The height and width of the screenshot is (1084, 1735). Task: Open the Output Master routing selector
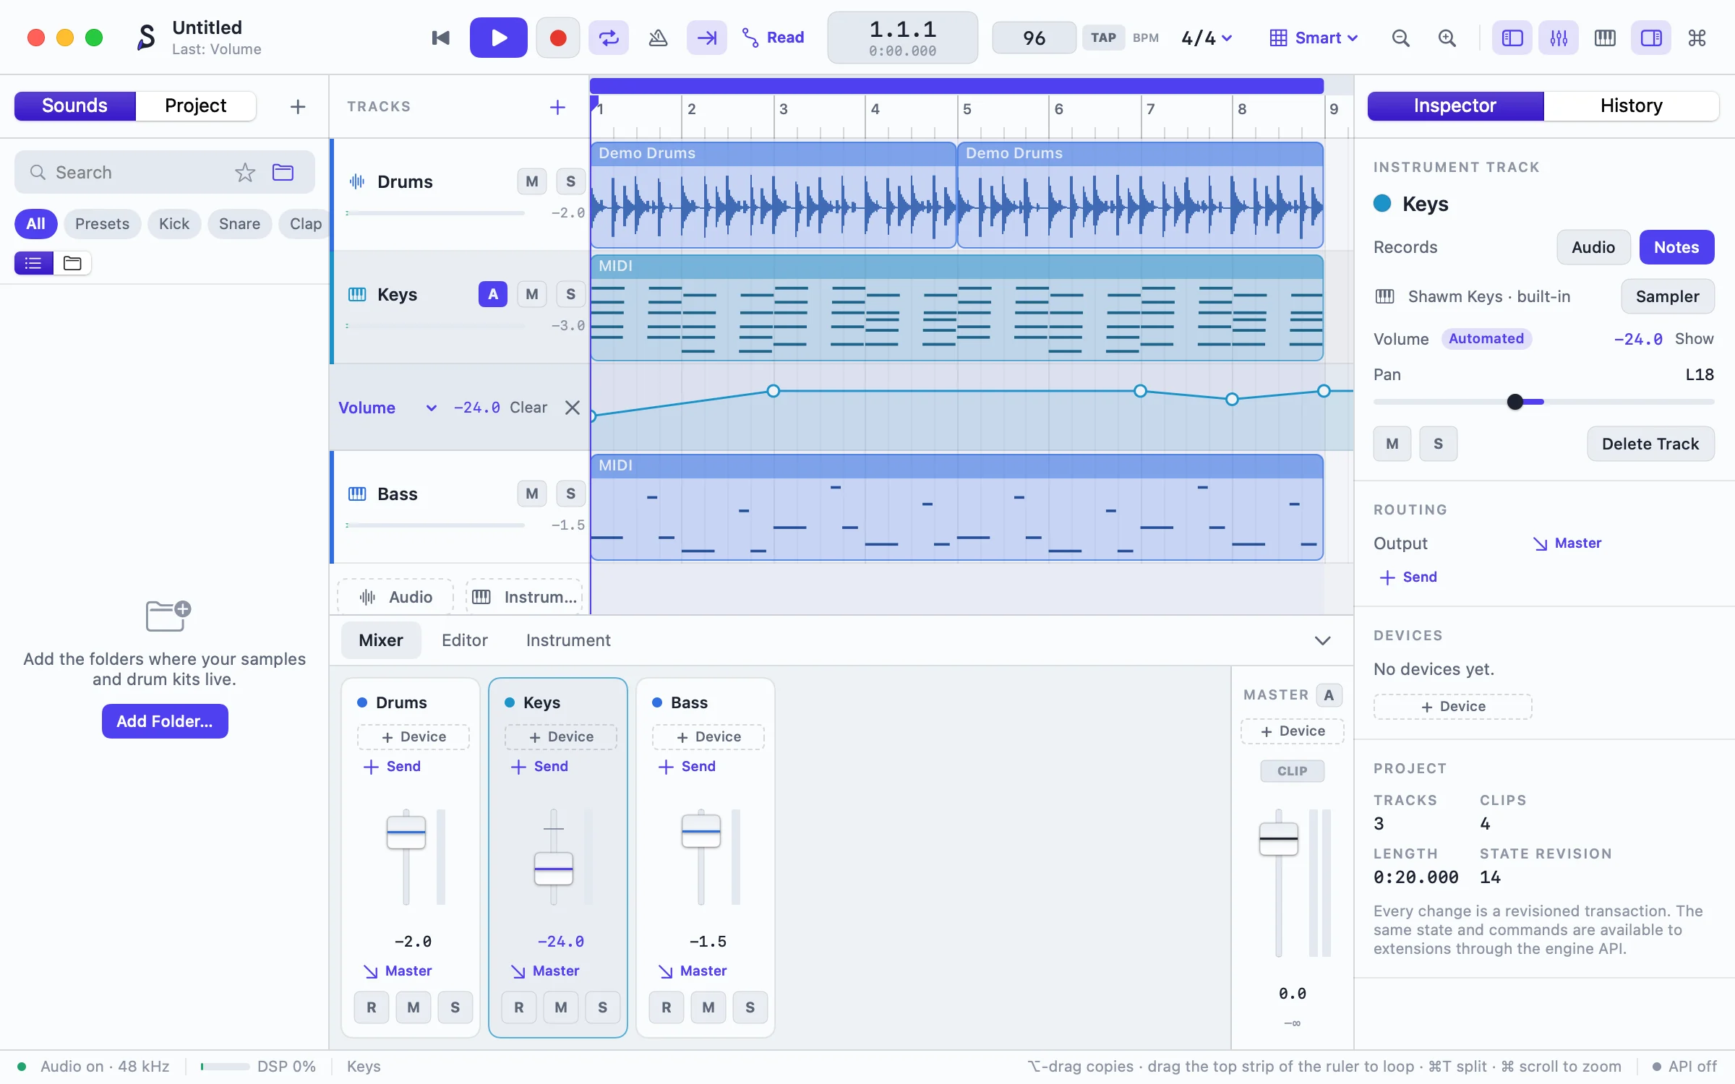[1567, 543]
